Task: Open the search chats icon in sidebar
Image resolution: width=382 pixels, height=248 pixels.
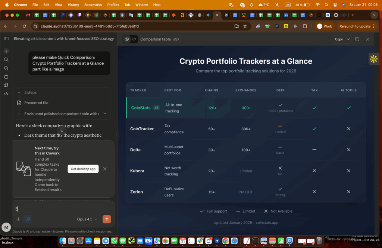Action: point(6,60)
